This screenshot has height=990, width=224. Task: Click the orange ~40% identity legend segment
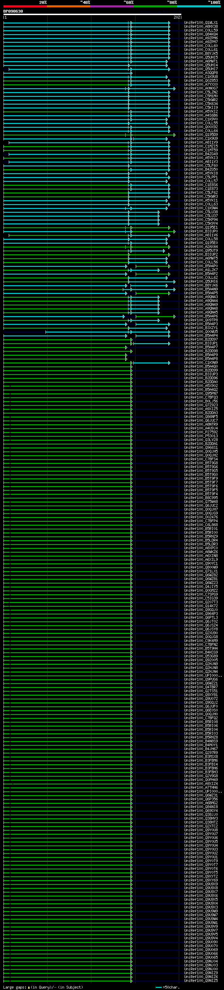click(69, 6)
